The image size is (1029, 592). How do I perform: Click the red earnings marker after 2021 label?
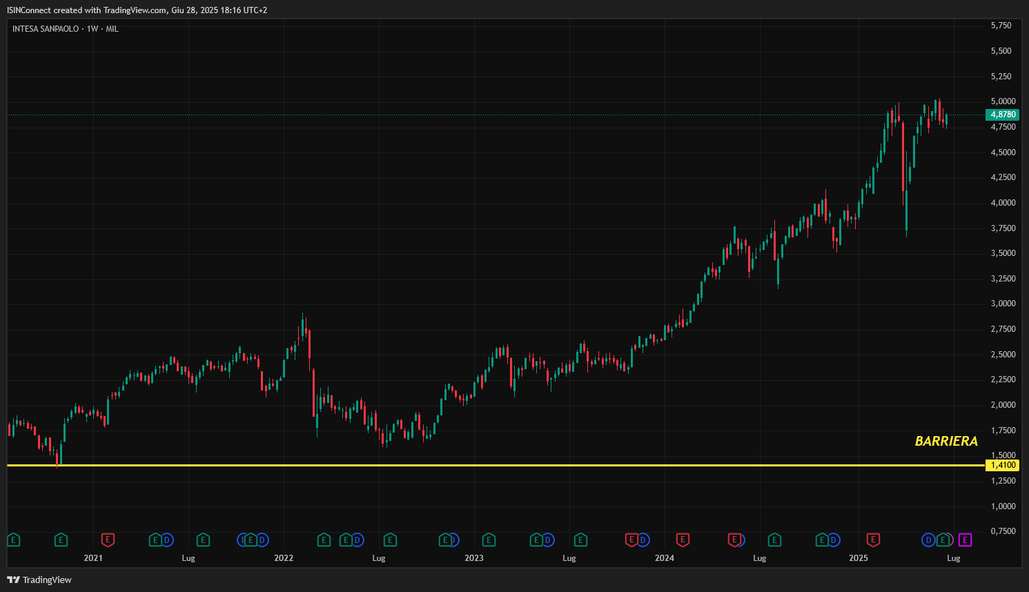point(108,540)
